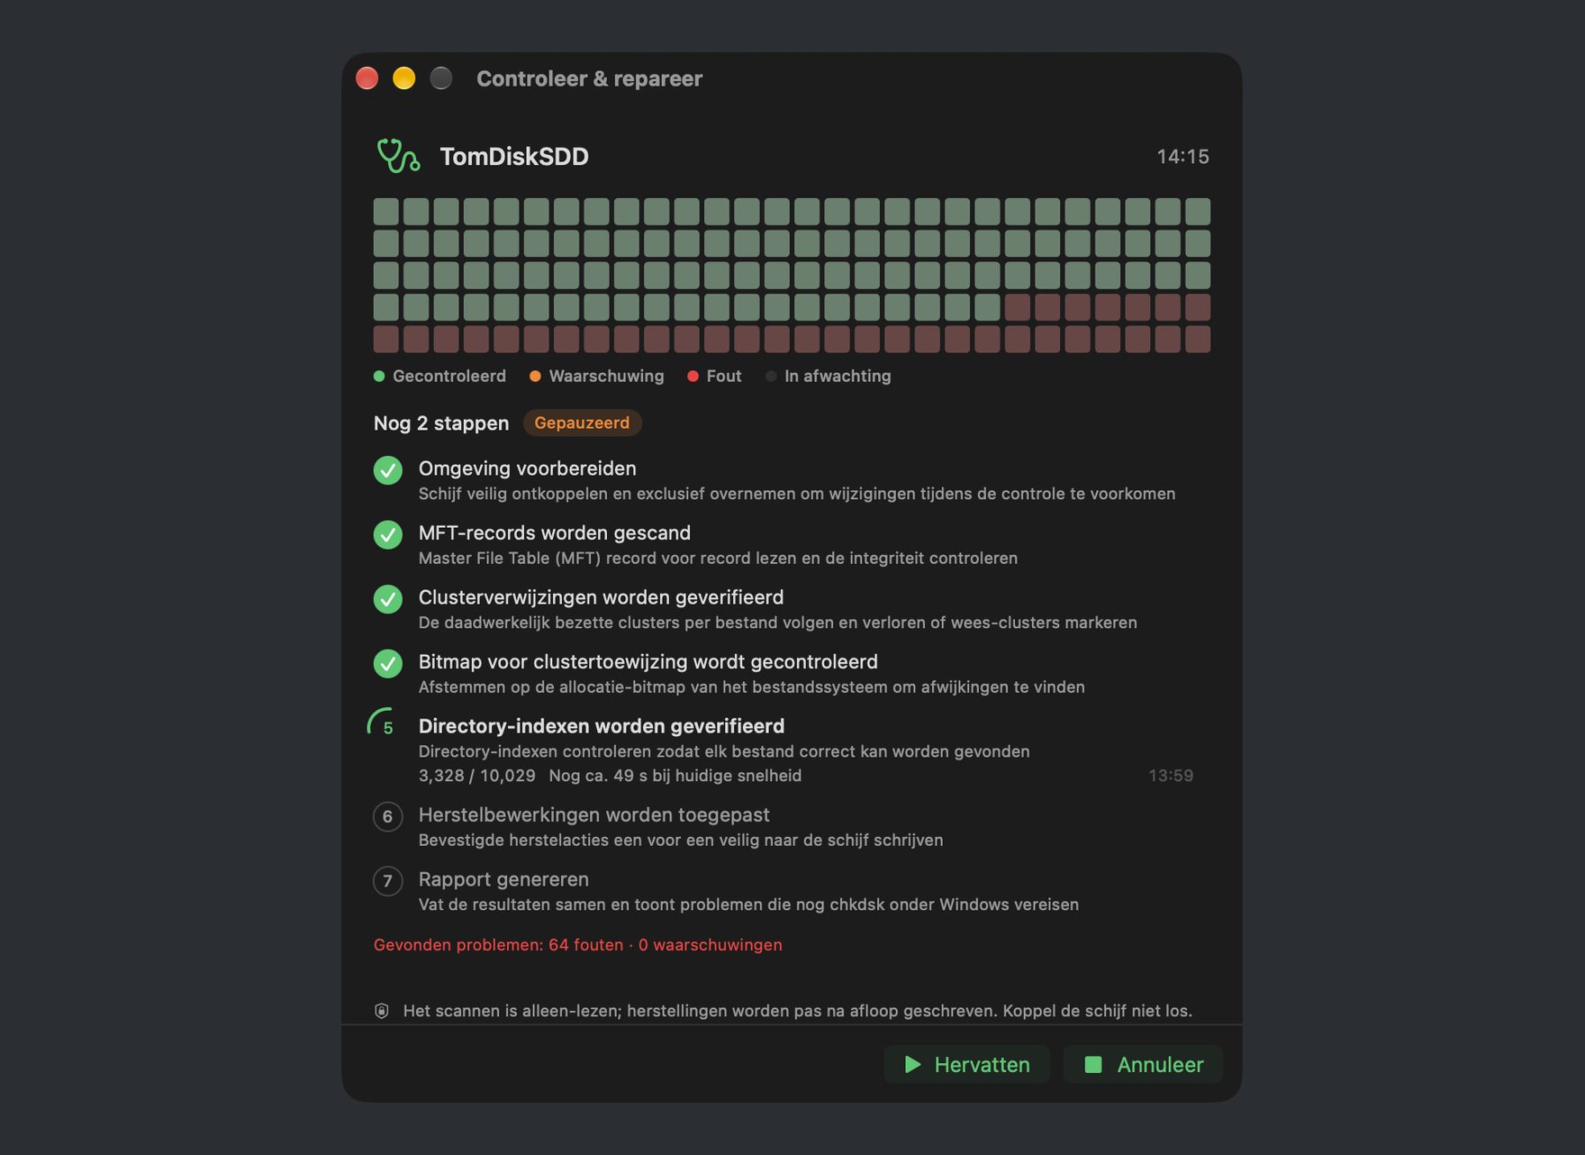Click the Omgeving voorbereiden step title
The width and height of the screenshot is (1585, 1155).
(x=528, y=468)
